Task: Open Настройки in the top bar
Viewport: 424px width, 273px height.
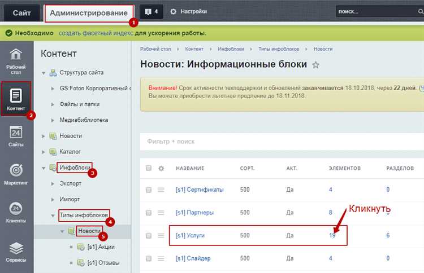Action: (189, 12)
